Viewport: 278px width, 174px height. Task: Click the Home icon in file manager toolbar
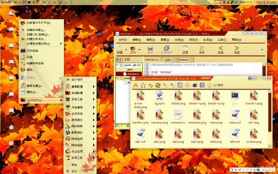point(143,85)
